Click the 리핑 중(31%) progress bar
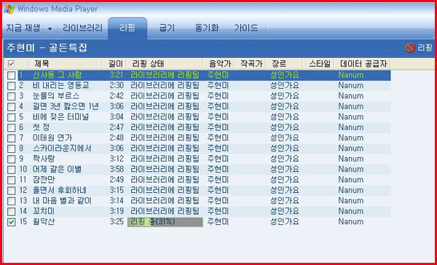Image resolution: width=437 pixels, height=265 pixels. tap(165, 222)
